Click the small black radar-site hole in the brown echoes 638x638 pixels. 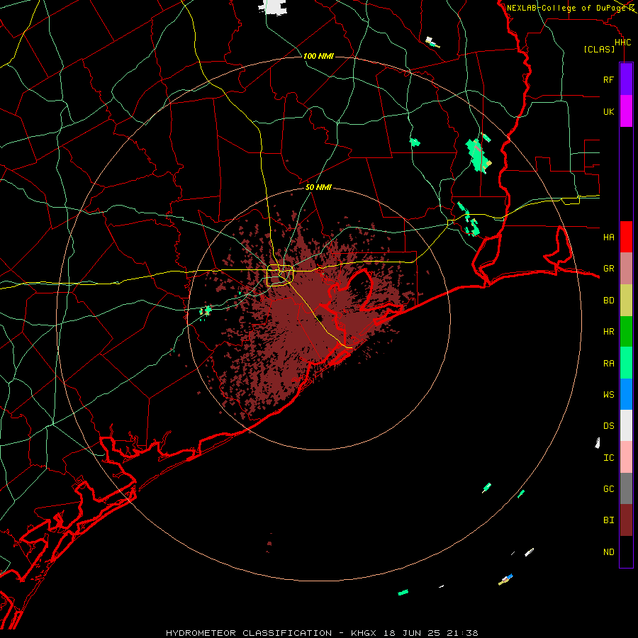320,318
